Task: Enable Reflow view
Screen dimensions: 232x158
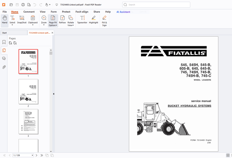Action: click(62, 20)
